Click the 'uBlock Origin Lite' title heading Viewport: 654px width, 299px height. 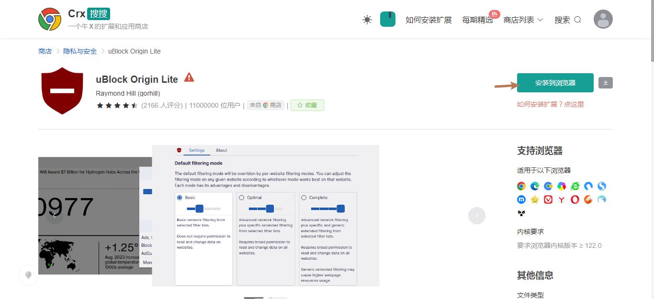pyautogui.click(x=137, y=79)
